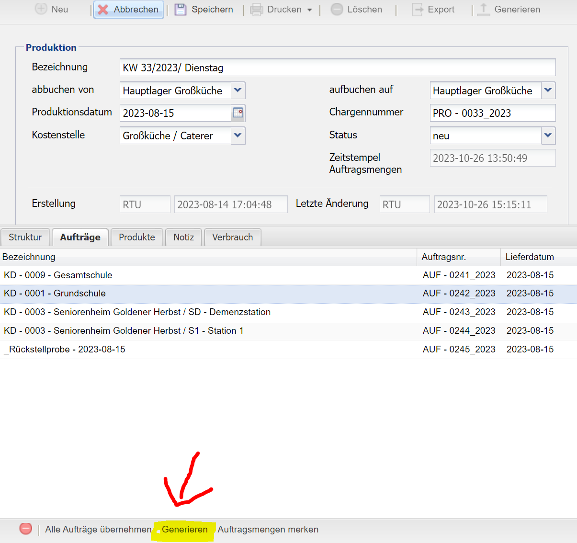
Task: Open the Status dropdown
Action: tap(548, 136)
